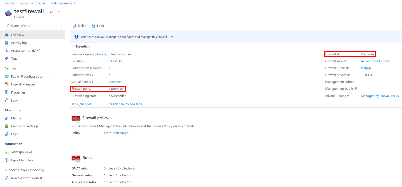
Task: Select '0 rules in 0 collections' text
Action: point(119,168)
